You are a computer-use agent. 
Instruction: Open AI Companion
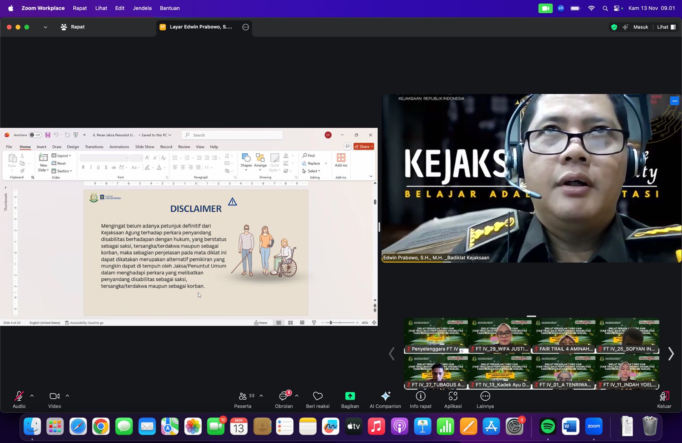[x=385, y=397]
